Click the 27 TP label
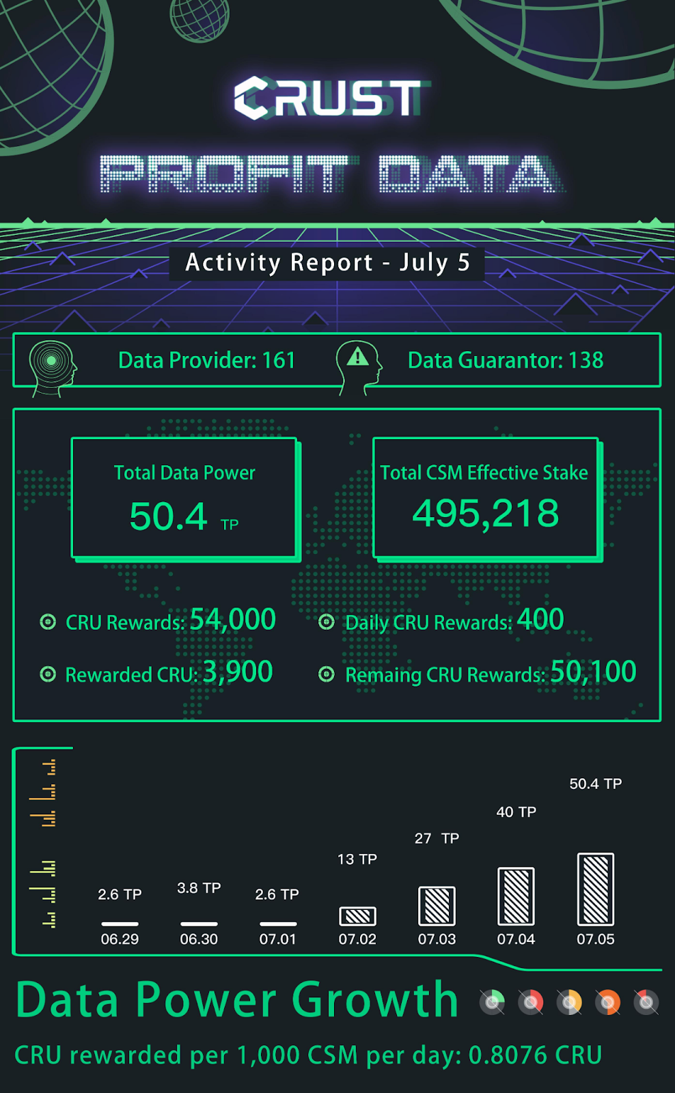This screenshot has height=1093, width=675. pos(437,838)
